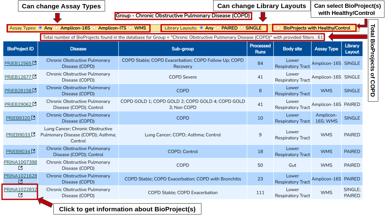Click processed runs value 23
The height and width of the screenshot is (216, 386).
click(x=260, y=179)
